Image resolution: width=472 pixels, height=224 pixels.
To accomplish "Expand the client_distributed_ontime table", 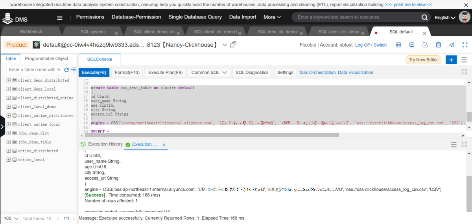I will (x=9, y=98).
